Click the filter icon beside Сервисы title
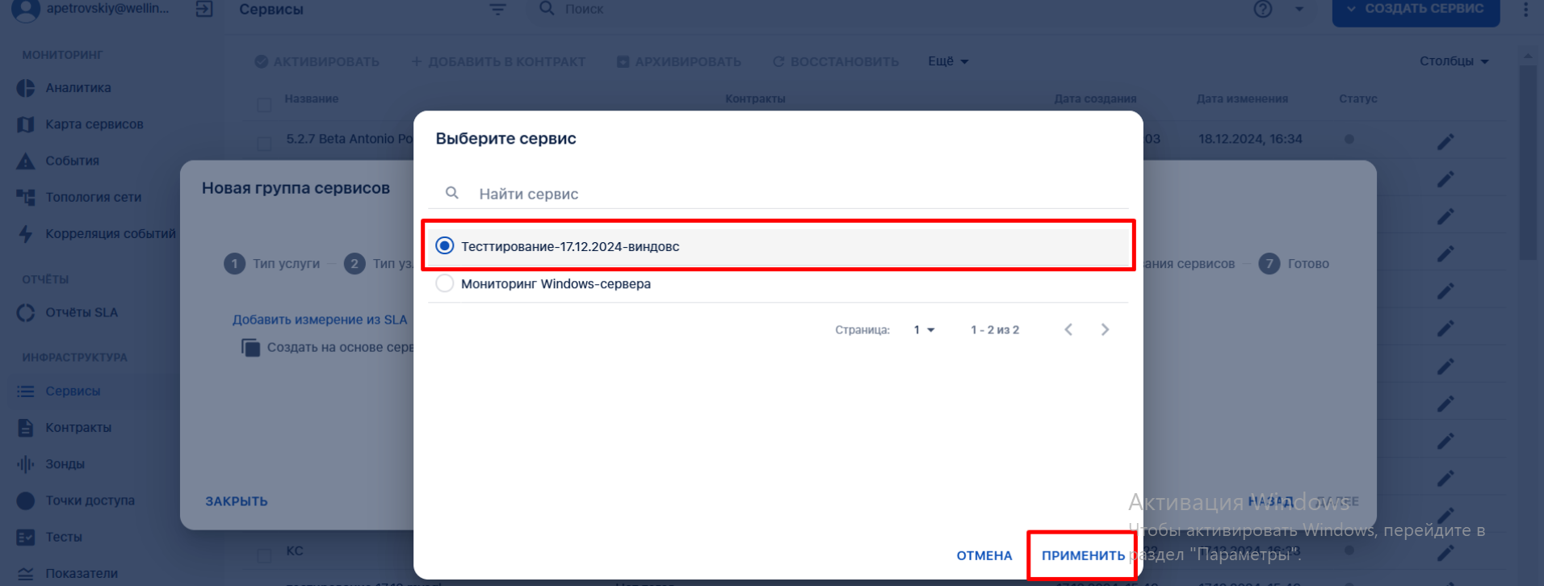1544x586 pixels. click(x=497, y=9)
